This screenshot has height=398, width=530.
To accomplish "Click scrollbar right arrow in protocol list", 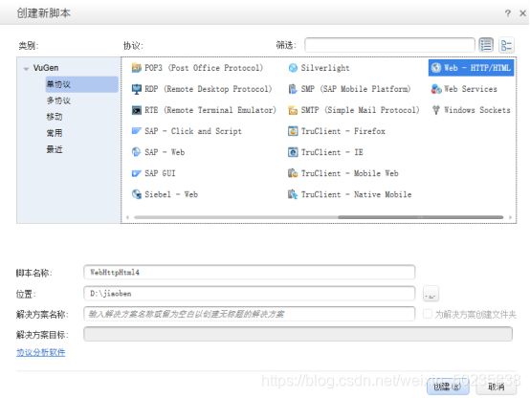I will tap(510, 217).
